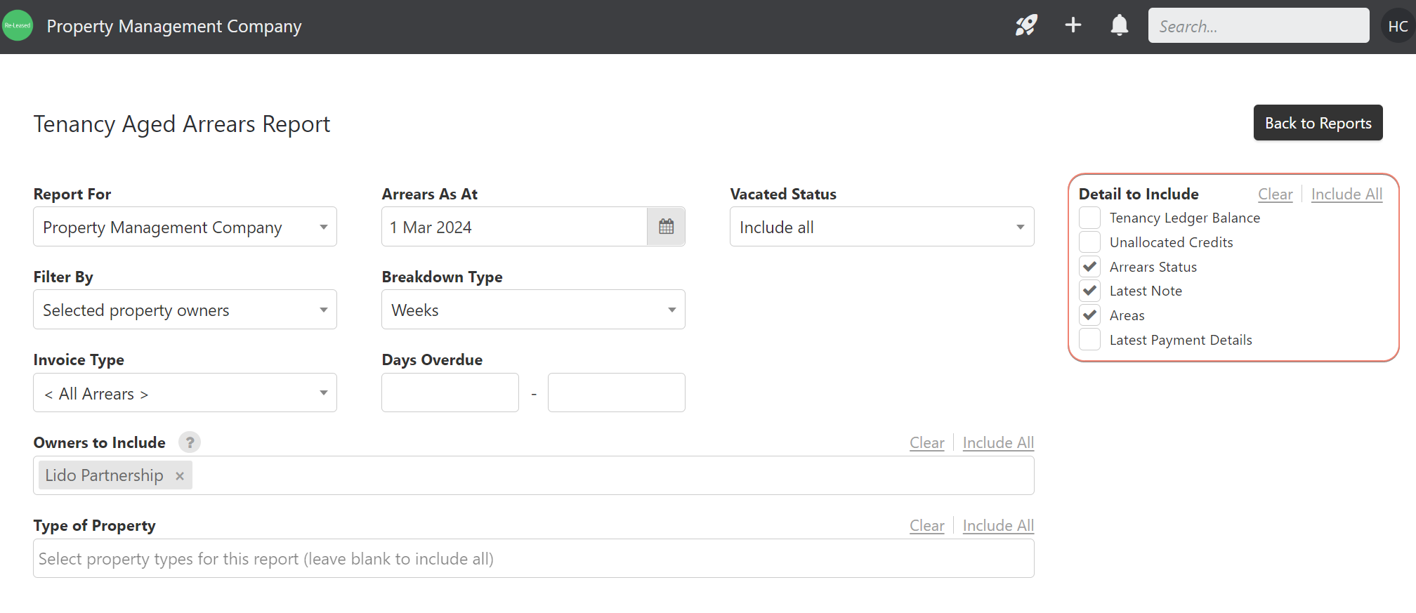Open the Arrears As At calendar picker
This screenshot has width=1416, height=613.
(666, 227)
